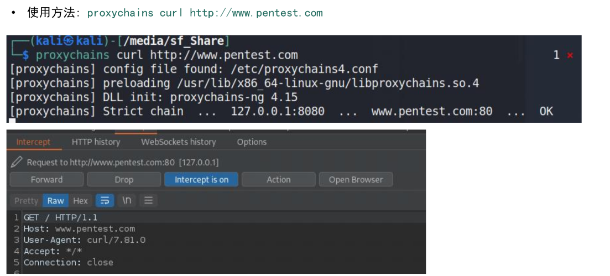Viewport: 610px width, 276px height.
Task: Show non-printable characters with \n icon
Action: (126, 201)
